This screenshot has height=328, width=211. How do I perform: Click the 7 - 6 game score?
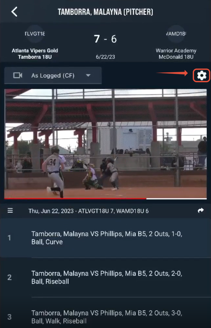pos(105,39)
